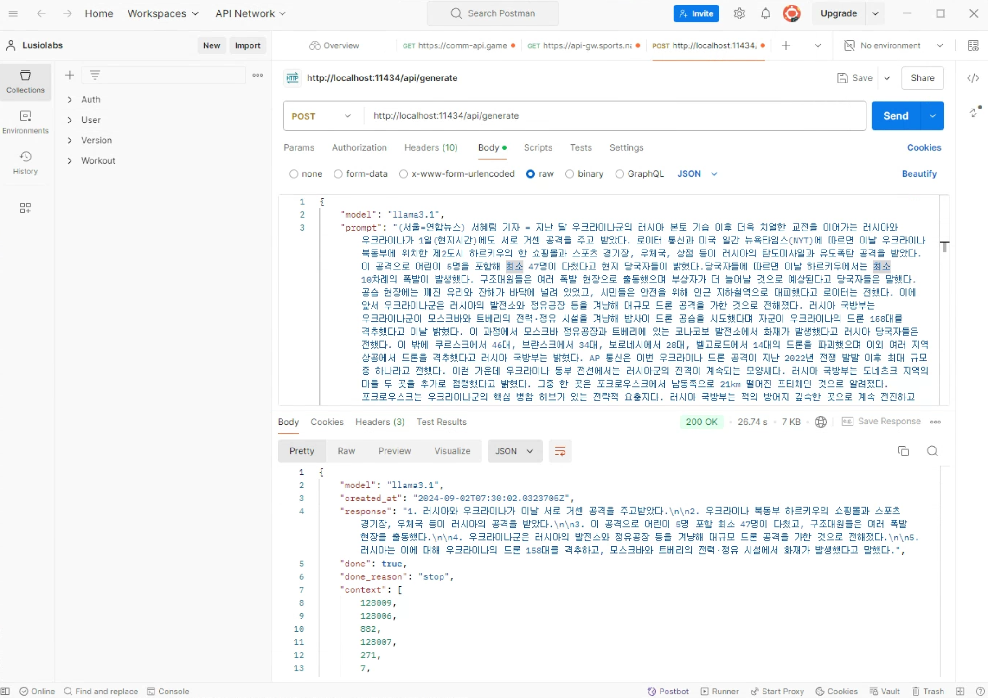Click the request URL input field
The width and height of the screenshot is (988, 698).
point(612,116)
